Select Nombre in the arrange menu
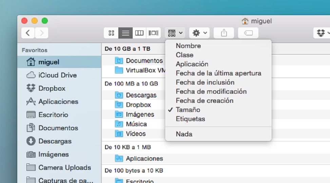The image size is (330, 183). pos(188,46)
